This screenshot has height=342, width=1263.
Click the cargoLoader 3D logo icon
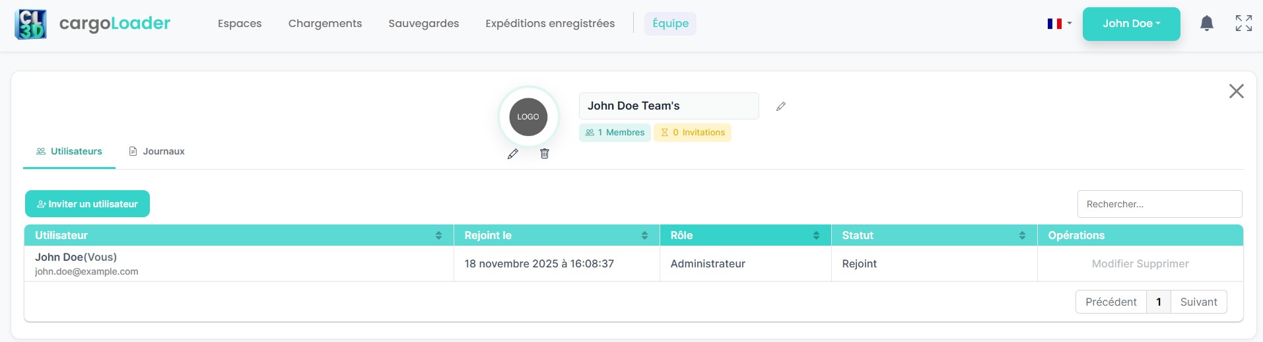click(x=30, y=24)
